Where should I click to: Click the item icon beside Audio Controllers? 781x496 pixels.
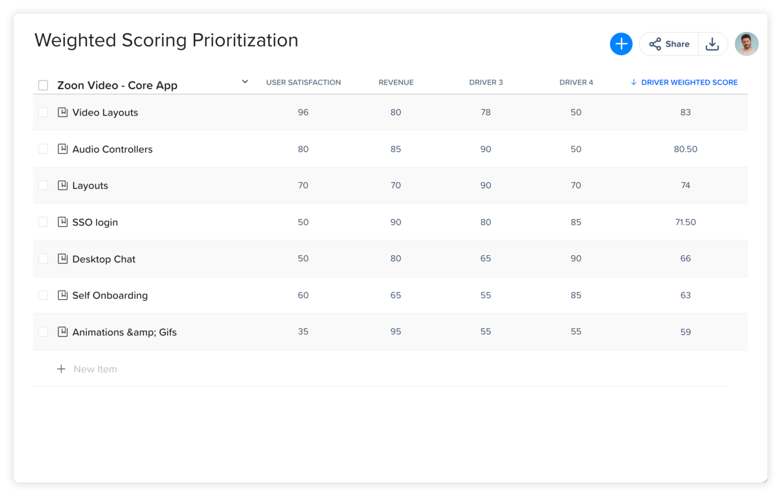[62, 149]
